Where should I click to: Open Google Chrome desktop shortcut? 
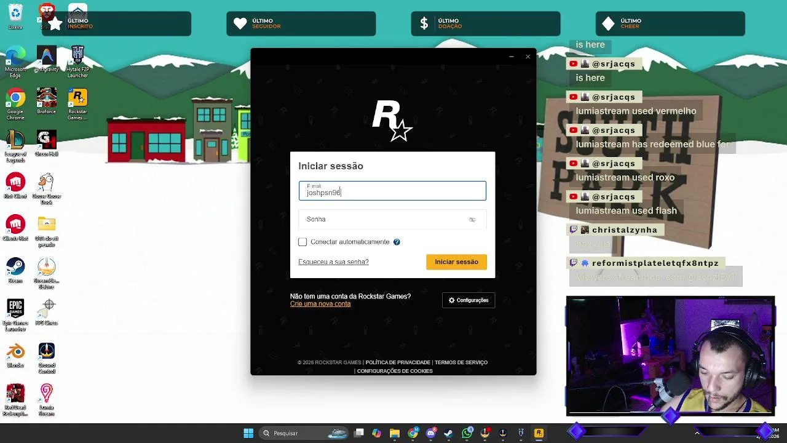click(x=15, y=105)
